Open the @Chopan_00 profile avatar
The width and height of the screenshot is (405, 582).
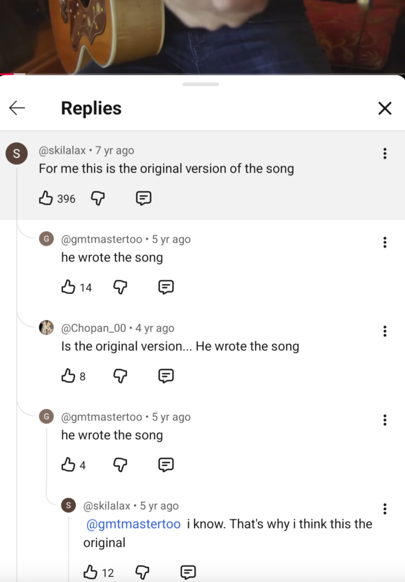(46, 328)
